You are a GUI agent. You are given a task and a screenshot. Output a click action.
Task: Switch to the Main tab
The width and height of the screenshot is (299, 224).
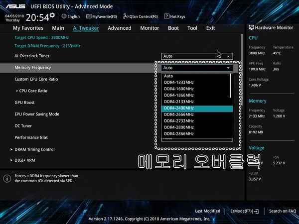tap(58, 28)
